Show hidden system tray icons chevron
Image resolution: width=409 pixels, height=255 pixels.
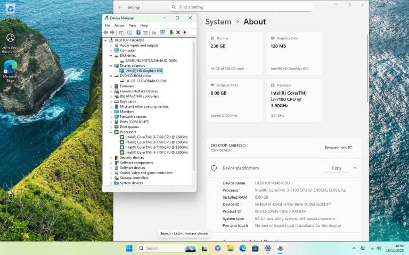354,248
